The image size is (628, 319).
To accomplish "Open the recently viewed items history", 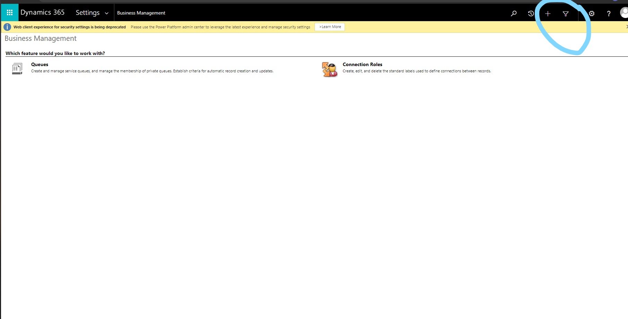I will [531, 13].
